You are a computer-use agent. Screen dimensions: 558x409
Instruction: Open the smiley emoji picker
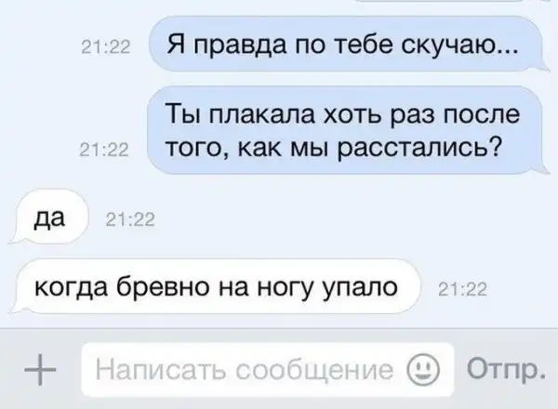click(x=423, y=370)
